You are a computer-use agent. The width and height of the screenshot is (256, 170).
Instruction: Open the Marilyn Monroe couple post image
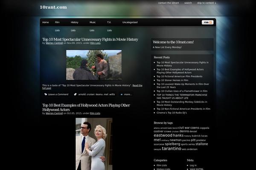point(94,144)
